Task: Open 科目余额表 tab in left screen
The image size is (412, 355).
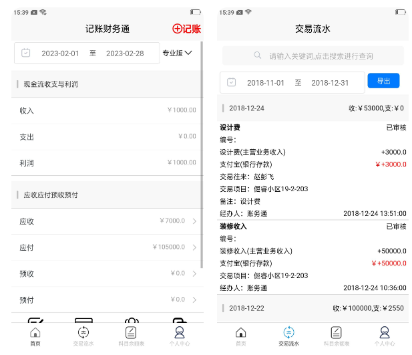Action: [131, 336]
